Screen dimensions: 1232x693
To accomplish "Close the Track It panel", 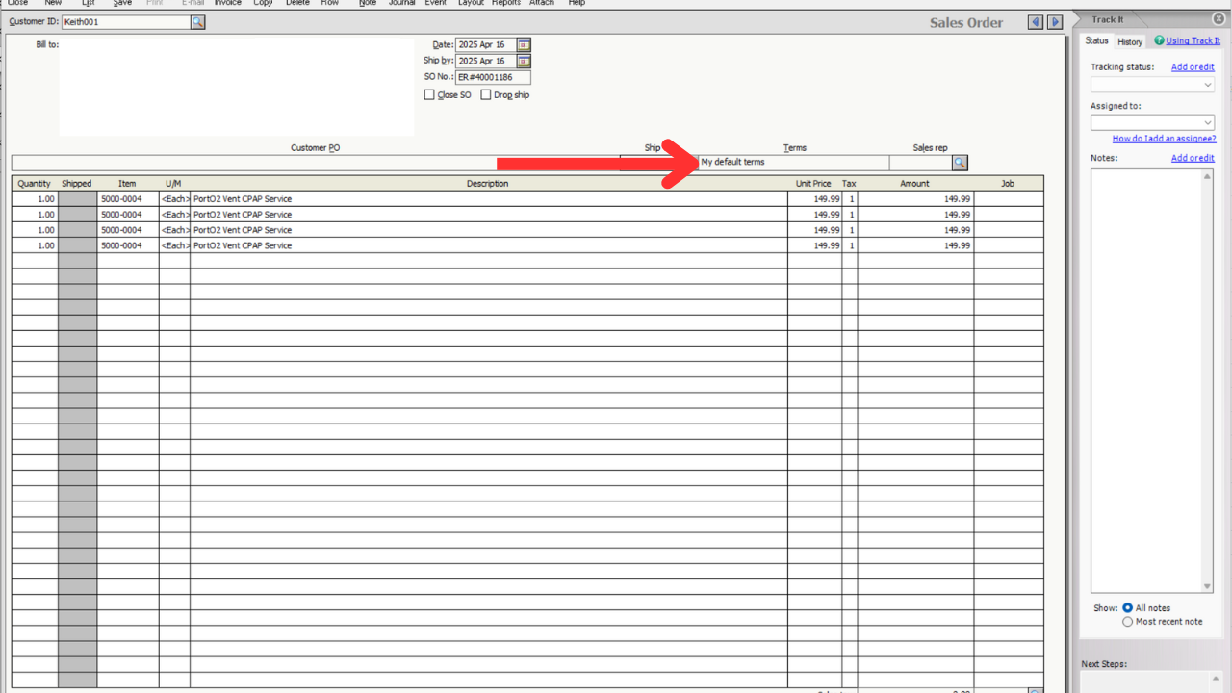I will pyautogui.click(x=1219, y=19).
